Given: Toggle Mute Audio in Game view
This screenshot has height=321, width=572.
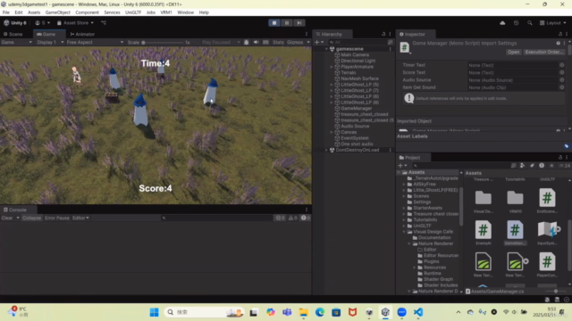Looking at the screenshot, I should click(257, 42).
